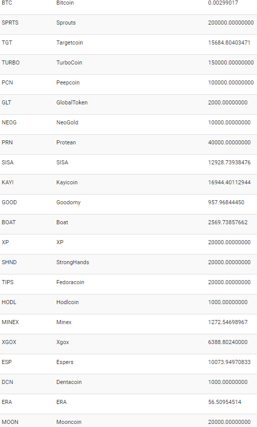Screen dimensions: 257x427
Task: Click the NeoGold coin name
Action: 67,122
